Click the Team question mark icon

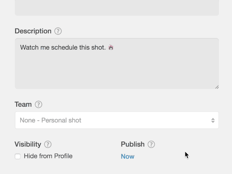click(x=39, y=104)
